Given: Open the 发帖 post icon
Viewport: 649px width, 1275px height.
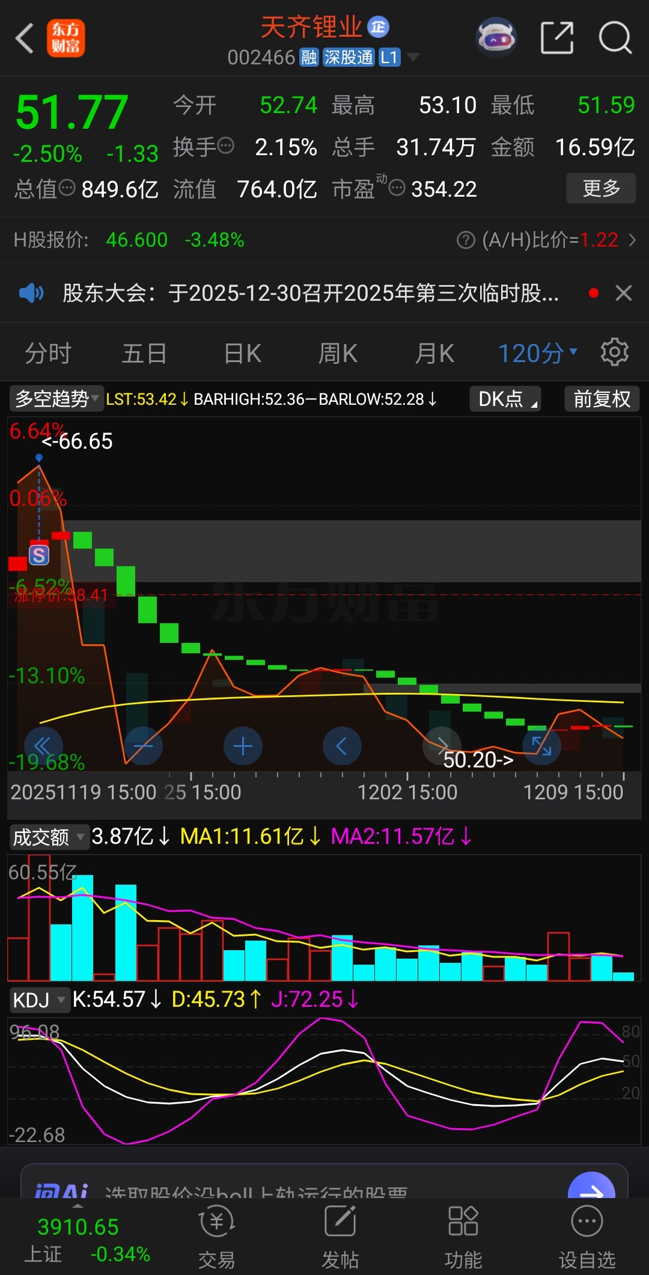Looking at the screenshot, I should pos(340,1238).
